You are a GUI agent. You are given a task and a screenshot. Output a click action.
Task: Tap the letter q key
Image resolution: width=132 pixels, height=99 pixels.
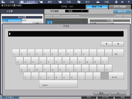click(20, 60)
